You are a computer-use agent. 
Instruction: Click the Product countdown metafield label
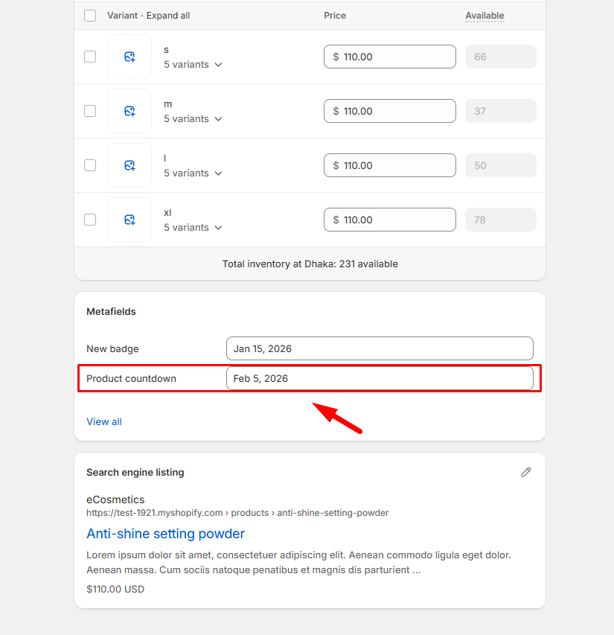131,378
